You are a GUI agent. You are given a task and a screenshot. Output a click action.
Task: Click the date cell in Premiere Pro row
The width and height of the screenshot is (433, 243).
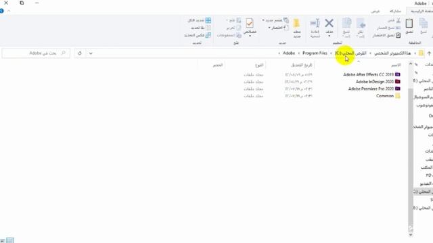[x=298, y=89]
